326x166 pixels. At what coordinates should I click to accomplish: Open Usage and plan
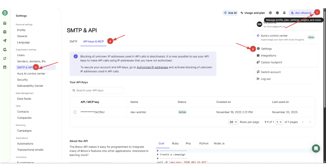pyautogui.click(x=253, y=13)
